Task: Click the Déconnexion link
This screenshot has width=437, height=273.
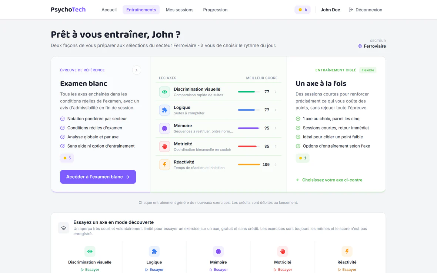Action: click(366, 10)
